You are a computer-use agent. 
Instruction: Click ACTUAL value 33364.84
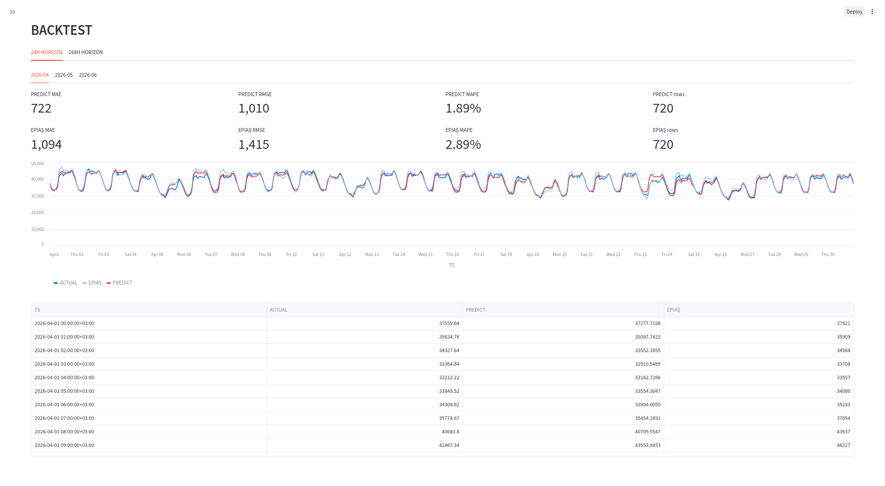[x=365, y=364]
